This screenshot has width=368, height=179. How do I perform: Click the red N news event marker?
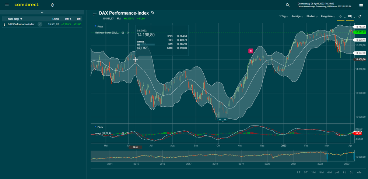click(251, 51)
